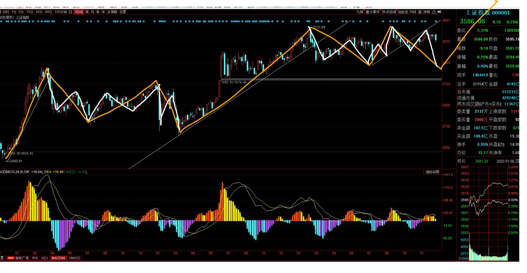The image size is (527, 273).
Task: Click the 窗 window button
Action: point(420,12)
